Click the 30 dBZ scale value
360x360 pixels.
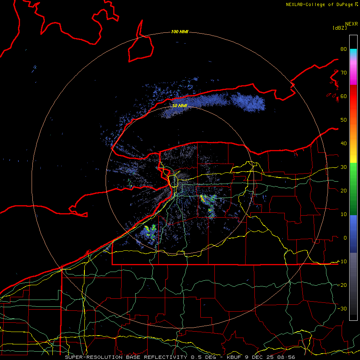click(x=344, y=167)
